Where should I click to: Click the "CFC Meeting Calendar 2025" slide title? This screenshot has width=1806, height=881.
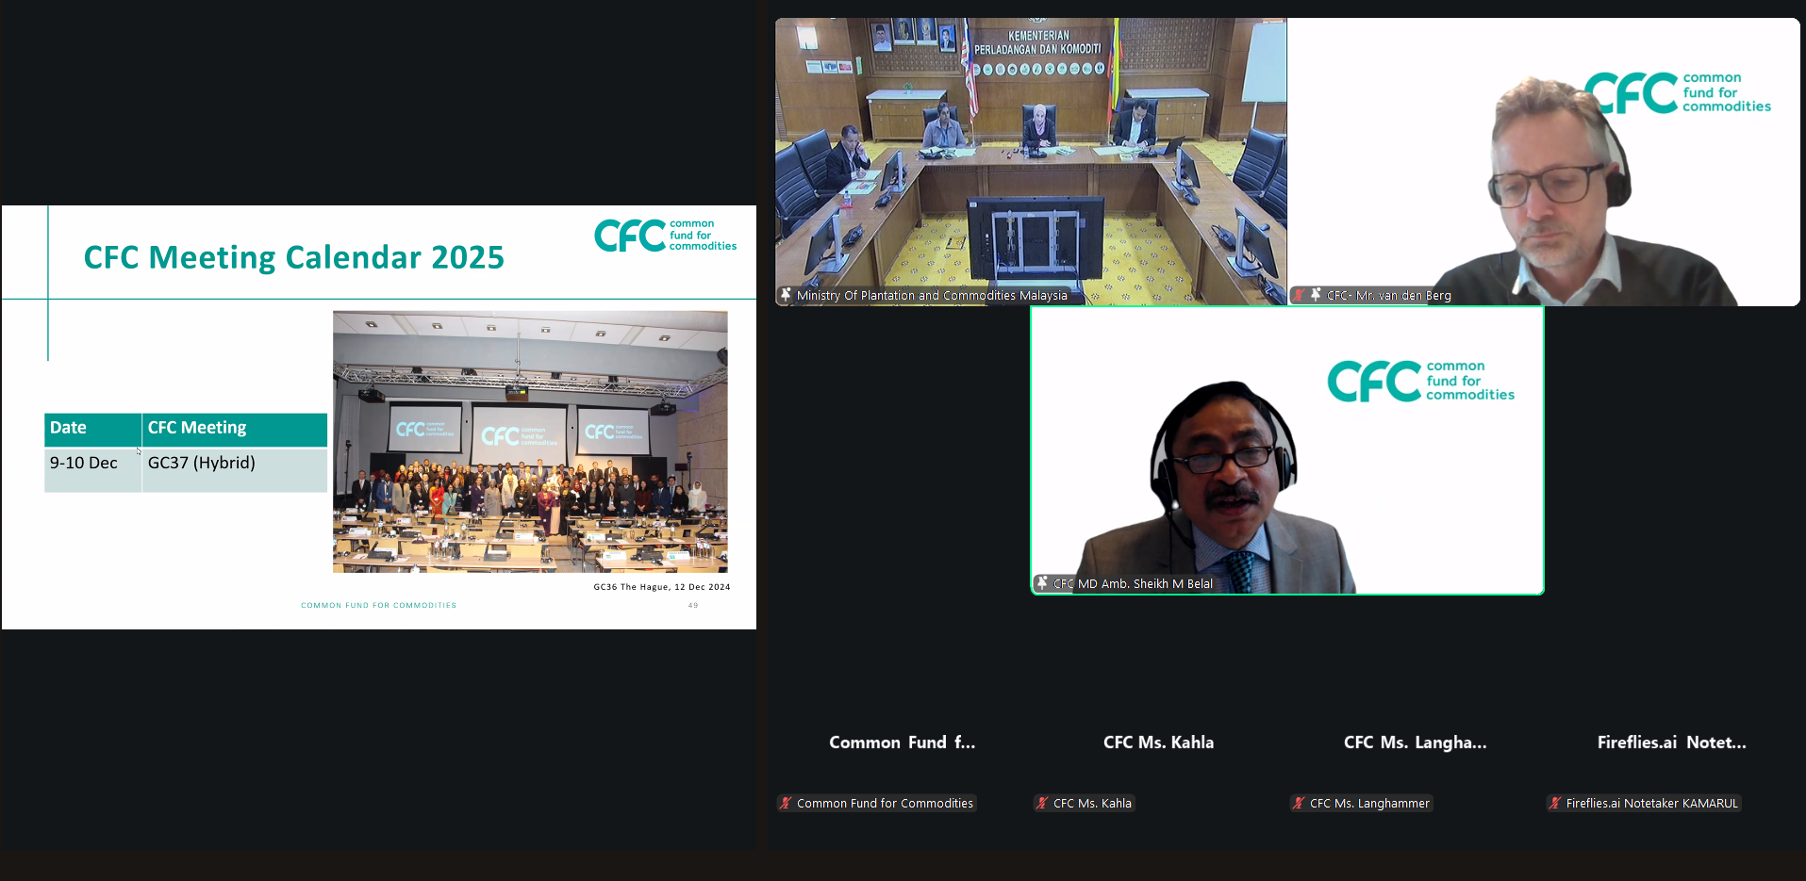click(293, 257)
